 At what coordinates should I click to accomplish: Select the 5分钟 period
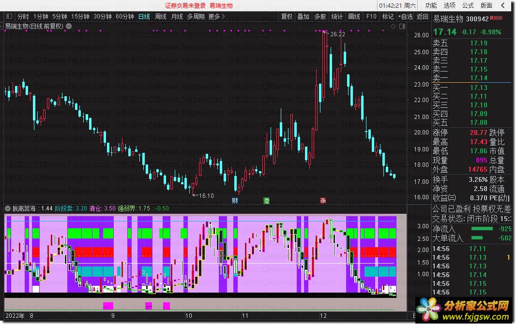(60, 16)
